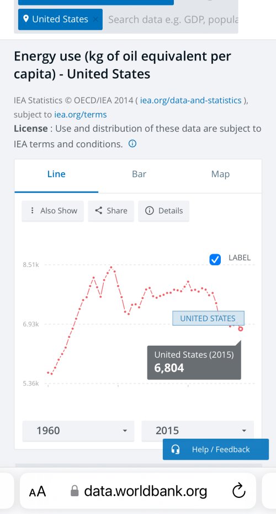Click the Share button

tap(111, 211)
